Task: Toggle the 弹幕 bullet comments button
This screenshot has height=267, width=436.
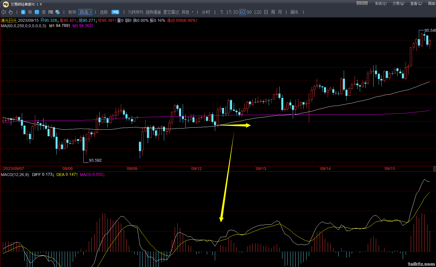Action: [115, 12]
